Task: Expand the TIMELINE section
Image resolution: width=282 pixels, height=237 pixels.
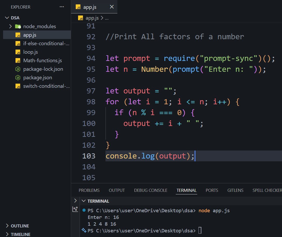Action: 7,234
